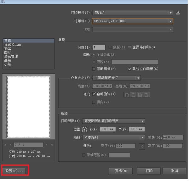This screenshot has height=182, width=189.
Task: Click the save print preset icon
Action: click(178, 13)
